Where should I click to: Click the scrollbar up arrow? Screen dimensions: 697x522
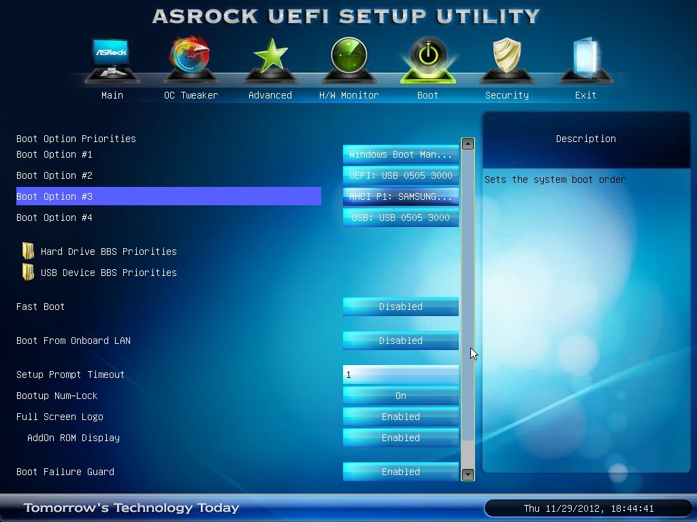[468, 143]
